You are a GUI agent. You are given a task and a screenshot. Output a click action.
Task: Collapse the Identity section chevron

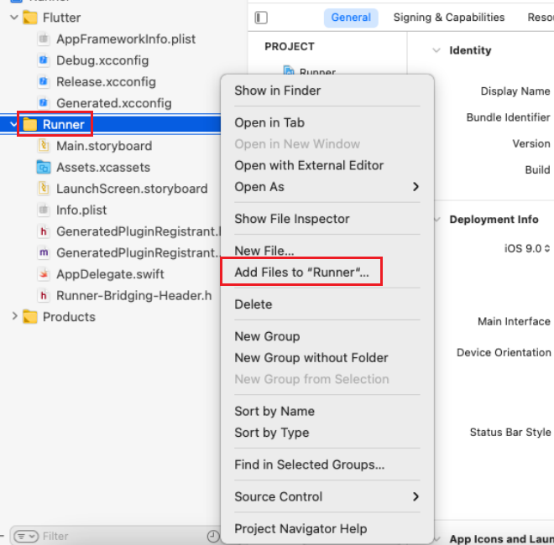[436, 50]
